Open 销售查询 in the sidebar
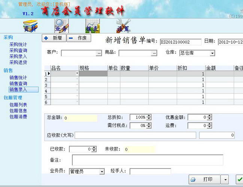 pyautogui.click(x=18, y=84)
